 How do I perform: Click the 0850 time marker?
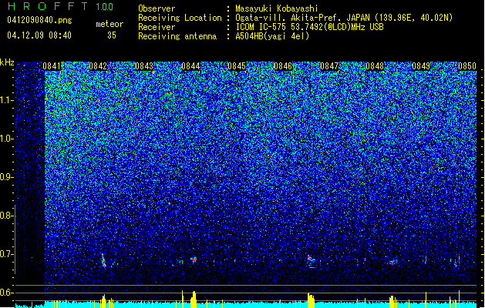[x=467, y=66]
